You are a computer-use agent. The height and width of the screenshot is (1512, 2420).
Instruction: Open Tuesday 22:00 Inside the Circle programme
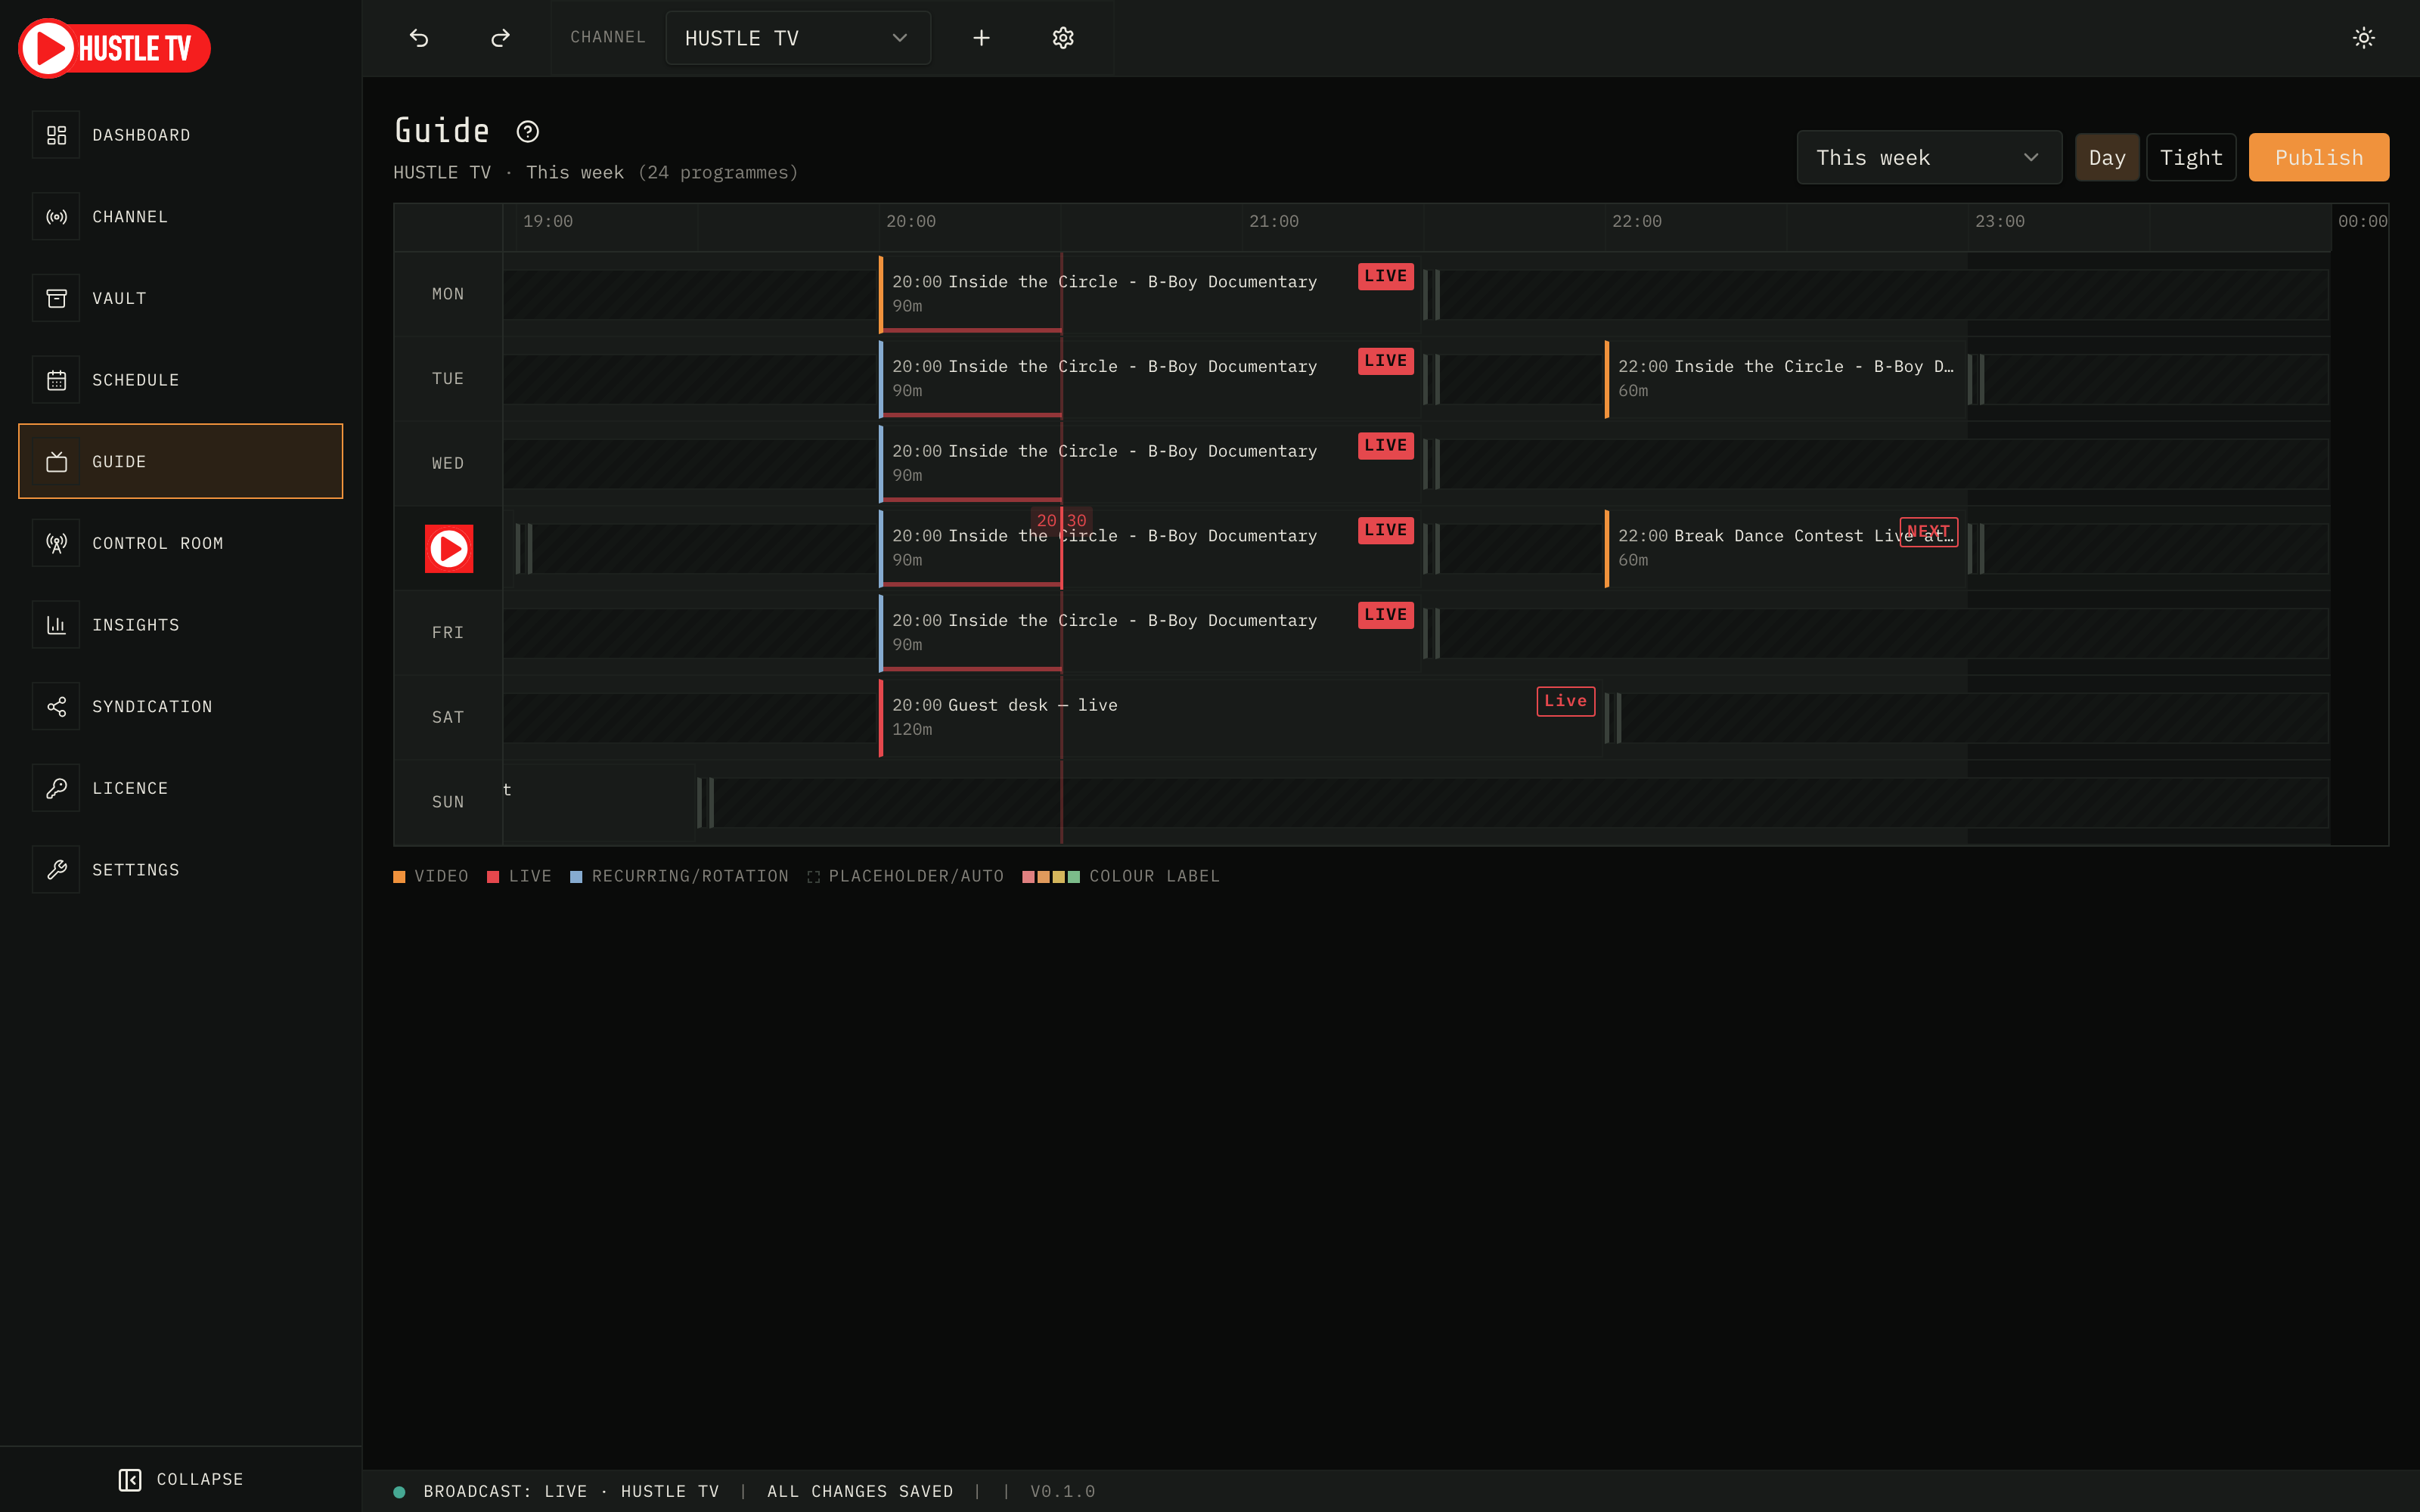[x=1786, y=379]
